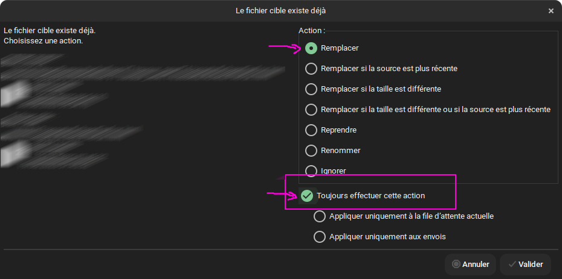Click the dialog title bar text
Viewport: 562px width, 279px height.
pyautogui.click(x=281, y=11)
